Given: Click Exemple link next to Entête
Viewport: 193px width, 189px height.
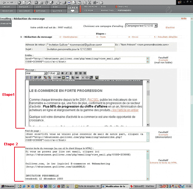Looking at the screenshot, I should click(x=163, y=60).
